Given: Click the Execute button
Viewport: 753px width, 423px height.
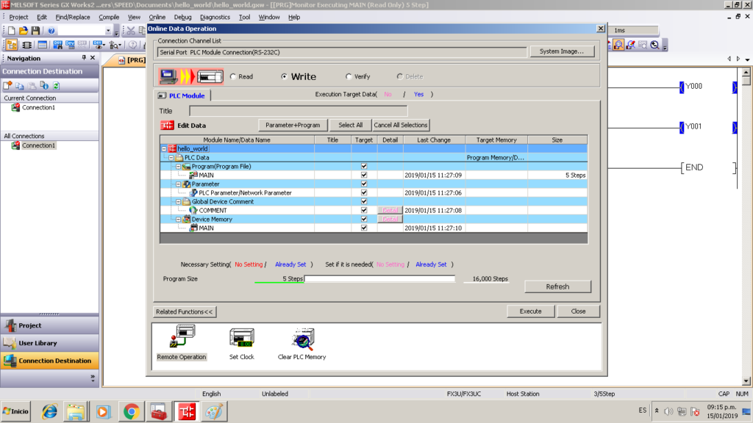Looking at the screenshot, I should (531, 311).
